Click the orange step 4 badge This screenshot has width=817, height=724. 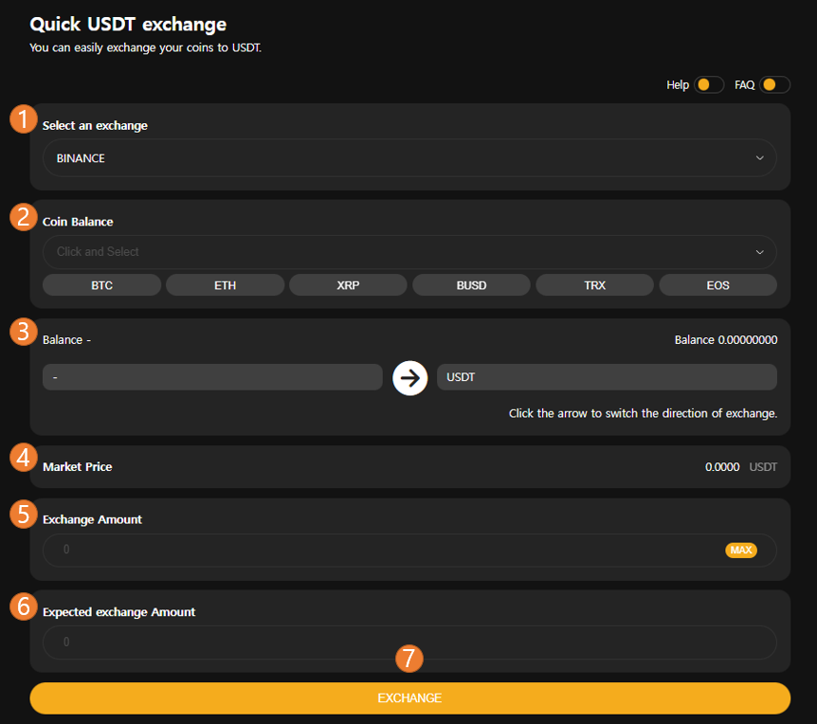[24, 458]
